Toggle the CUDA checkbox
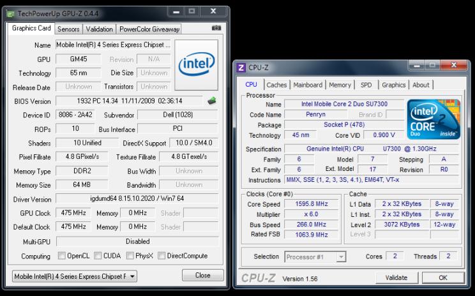This screenshot has height=296, width=475. coord(98,256)
